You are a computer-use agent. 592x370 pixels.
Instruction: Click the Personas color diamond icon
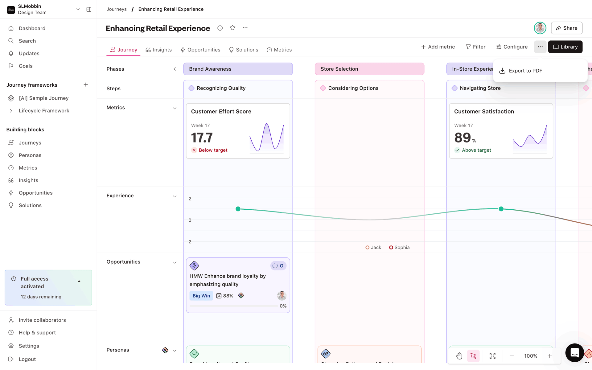(x=165, y=350)
